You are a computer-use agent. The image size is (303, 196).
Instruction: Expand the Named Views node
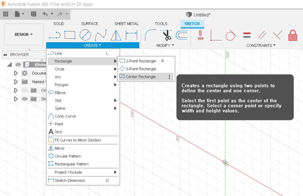(16, 82)
